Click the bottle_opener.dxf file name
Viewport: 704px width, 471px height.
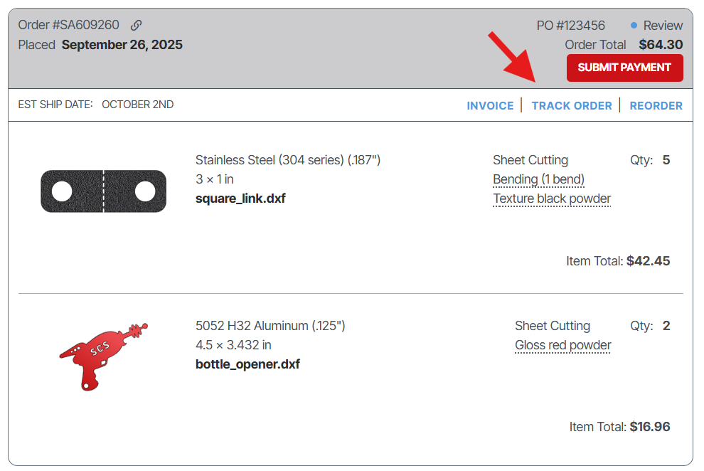[247, 364]
